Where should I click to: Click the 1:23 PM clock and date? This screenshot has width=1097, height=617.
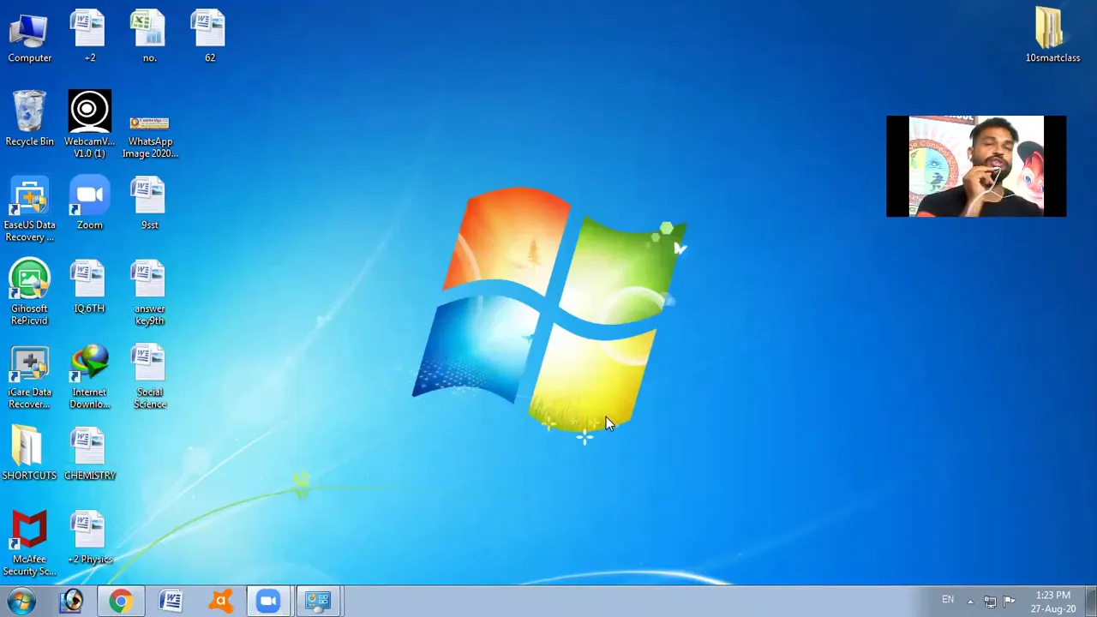(x=1052, y=602)
